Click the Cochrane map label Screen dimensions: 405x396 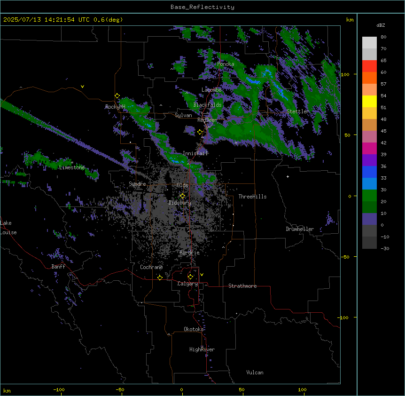point(151,267)
